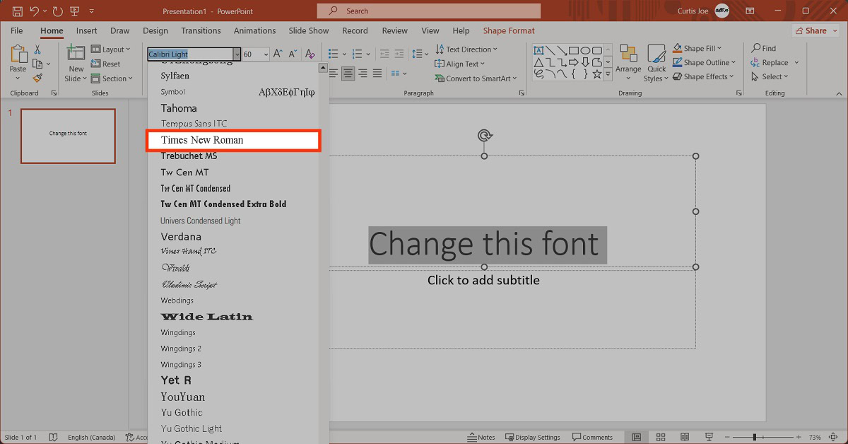Expand the Shape Fill dropdown
This screenshot has width=848, height=444.
pyautogui.click(x=720, y=49)
